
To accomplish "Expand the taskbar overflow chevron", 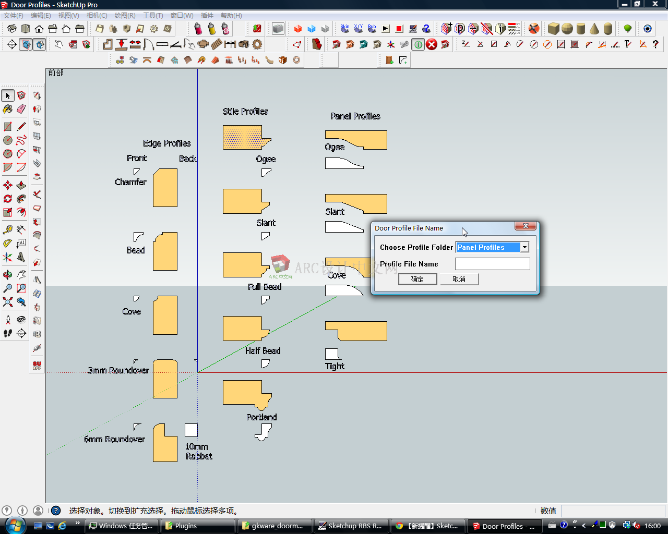I will coord(77,523).
